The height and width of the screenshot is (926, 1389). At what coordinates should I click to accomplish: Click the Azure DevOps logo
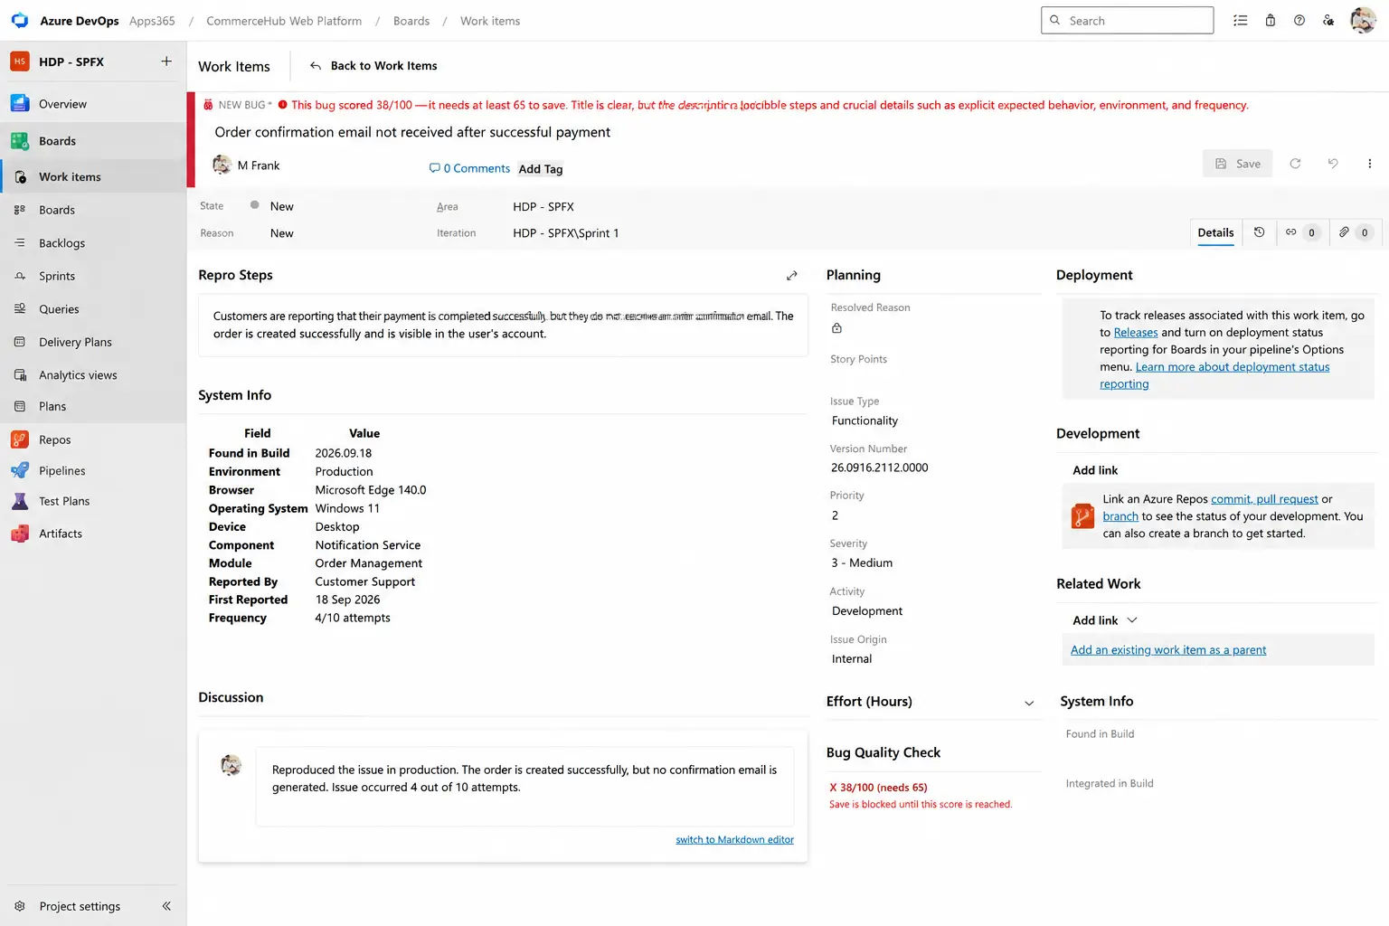[20, 20]
